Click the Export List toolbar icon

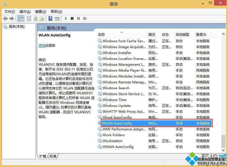(42, 18)
